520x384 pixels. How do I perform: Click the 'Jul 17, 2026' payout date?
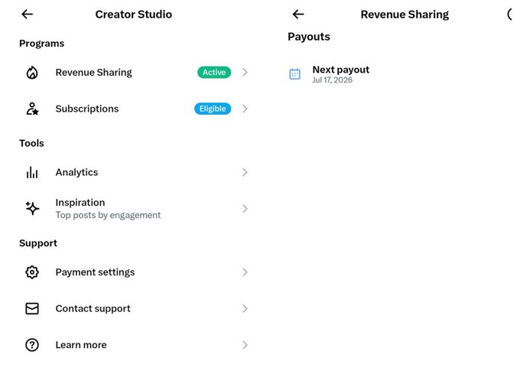pos(333,80)
